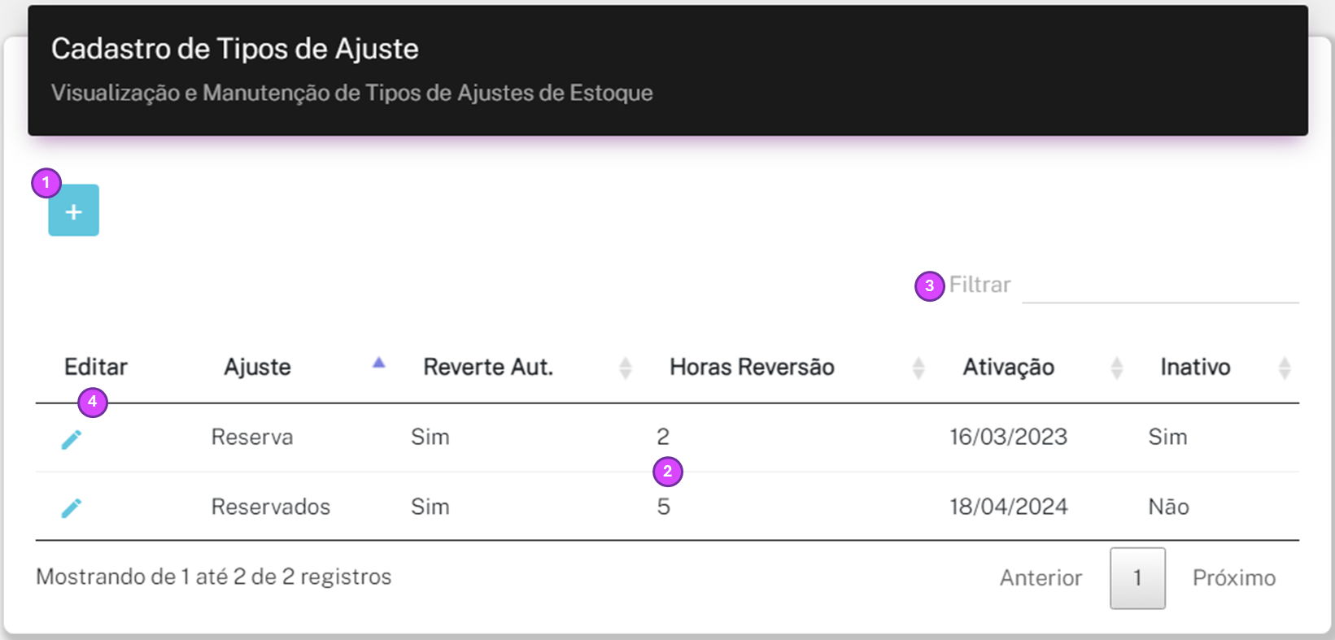Sort by Ajuste column arrow
1335x640 pixels.
378,364
